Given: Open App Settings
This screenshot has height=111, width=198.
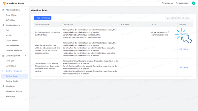Looking at the screenshot, I should [10, 96].
